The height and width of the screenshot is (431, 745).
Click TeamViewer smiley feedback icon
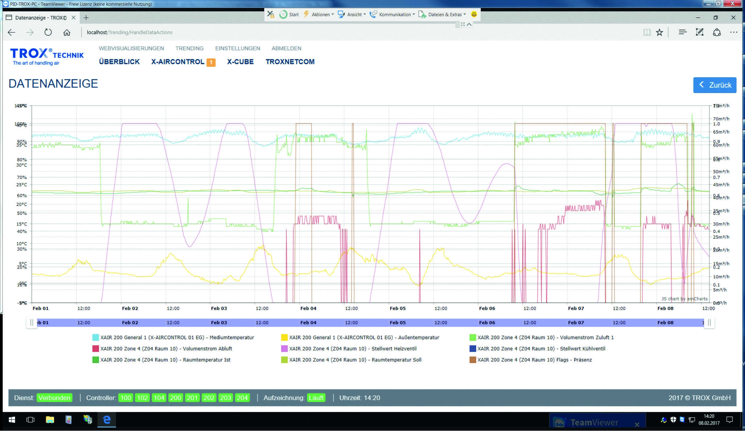(474, 14)
